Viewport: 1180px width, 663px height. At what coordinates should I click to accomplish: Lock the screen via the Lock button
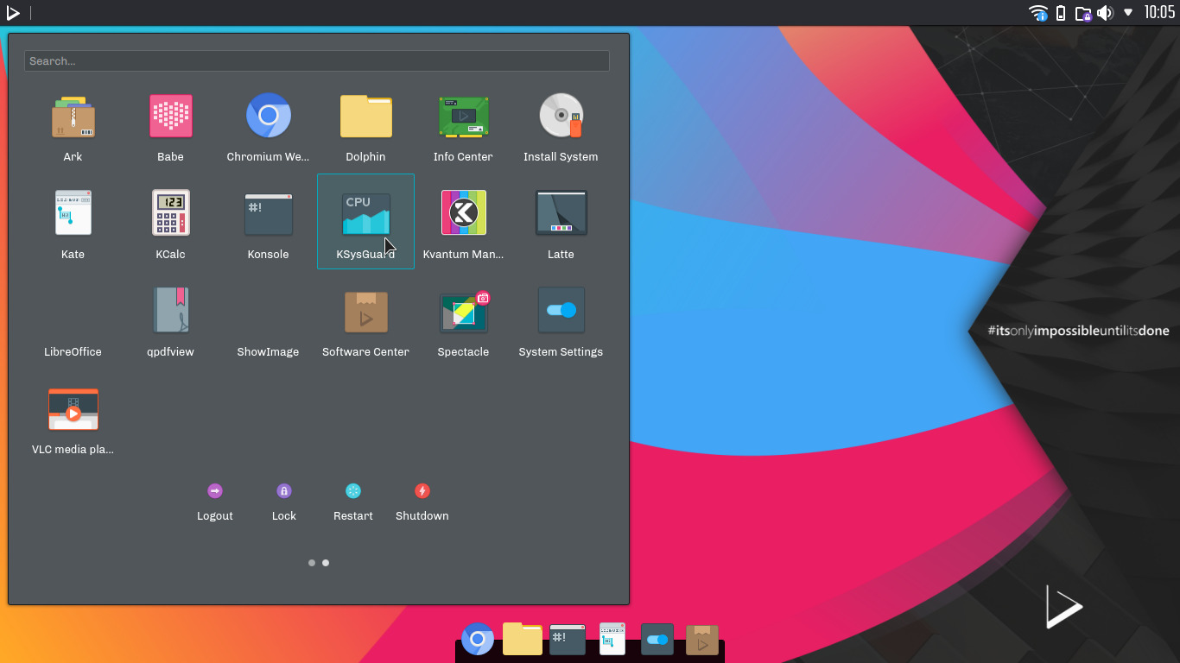[x=283, y=490]
